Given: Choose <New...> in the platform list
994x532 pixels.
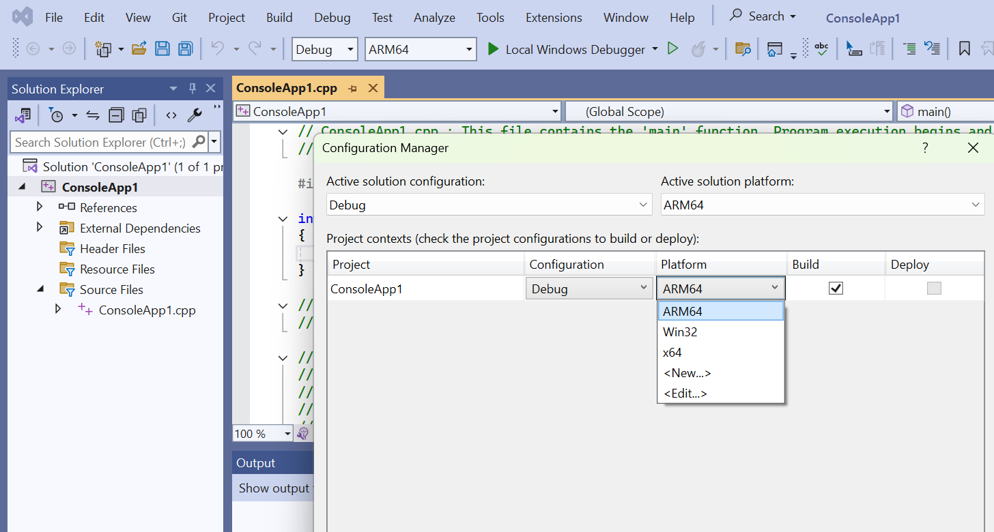Looking at the screenshot, I should point(721,373).
